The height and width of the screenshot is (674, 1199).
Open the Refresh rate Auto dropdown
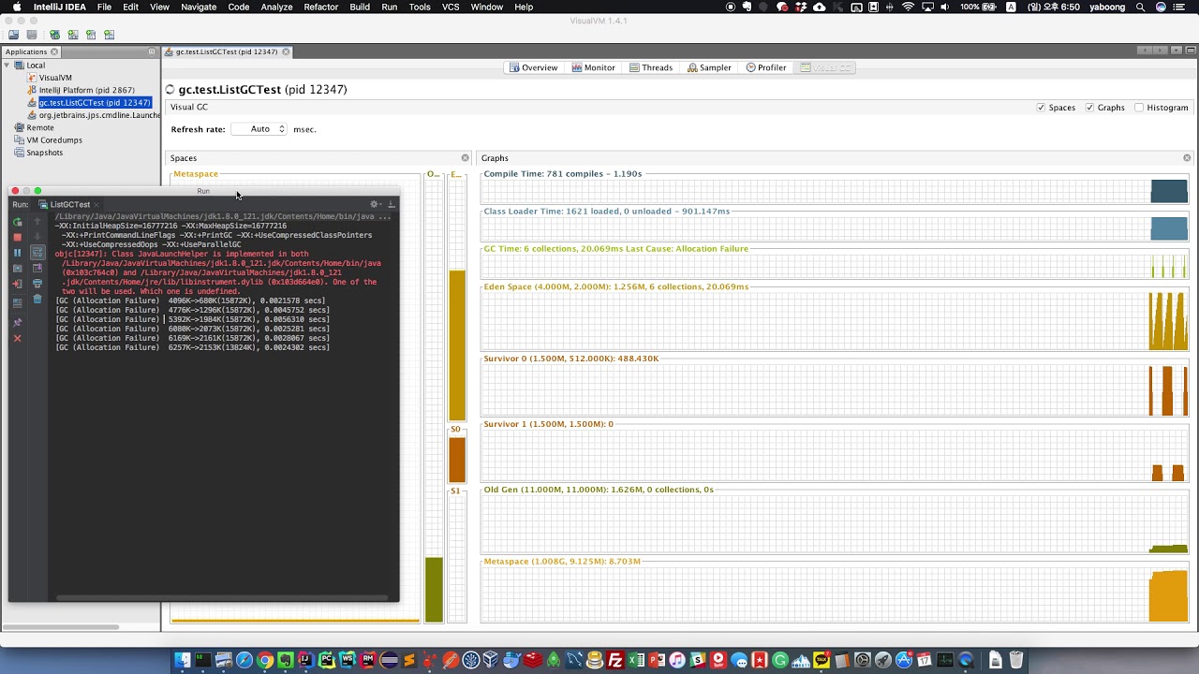[259, 129]
